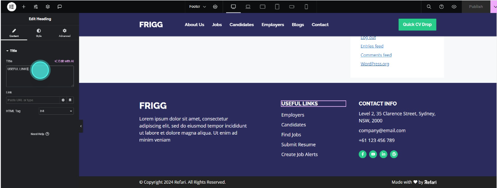
Task: Switch to the Advanced tab
Action: click(65, 33)
